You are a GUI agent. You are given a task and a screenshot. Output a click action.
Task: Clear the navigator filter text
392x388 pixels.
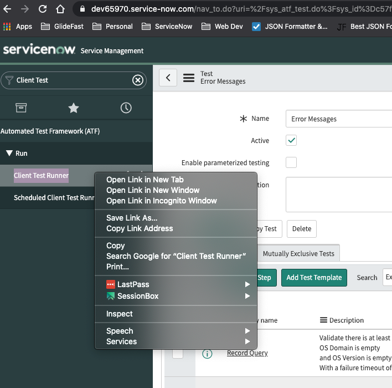point(138,80)
